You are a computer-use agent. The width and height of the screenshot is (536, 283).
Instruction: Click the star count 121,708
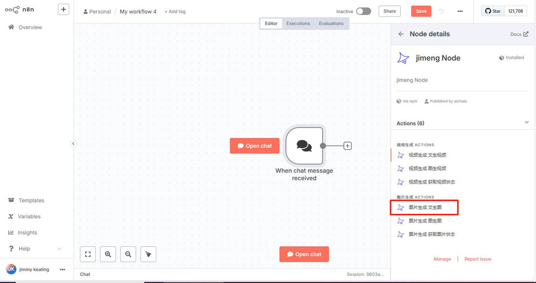coord(516,11)
